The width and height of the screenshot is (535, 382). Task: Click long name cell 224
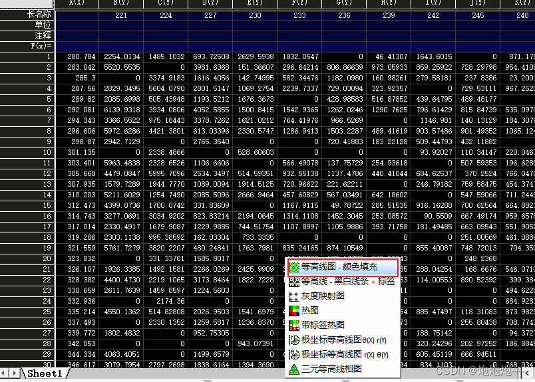click(166, 15)
